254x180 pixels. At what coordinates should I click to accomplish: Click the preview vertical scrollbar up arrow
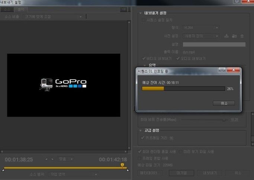pyautogui.click(x=129, y=23)
